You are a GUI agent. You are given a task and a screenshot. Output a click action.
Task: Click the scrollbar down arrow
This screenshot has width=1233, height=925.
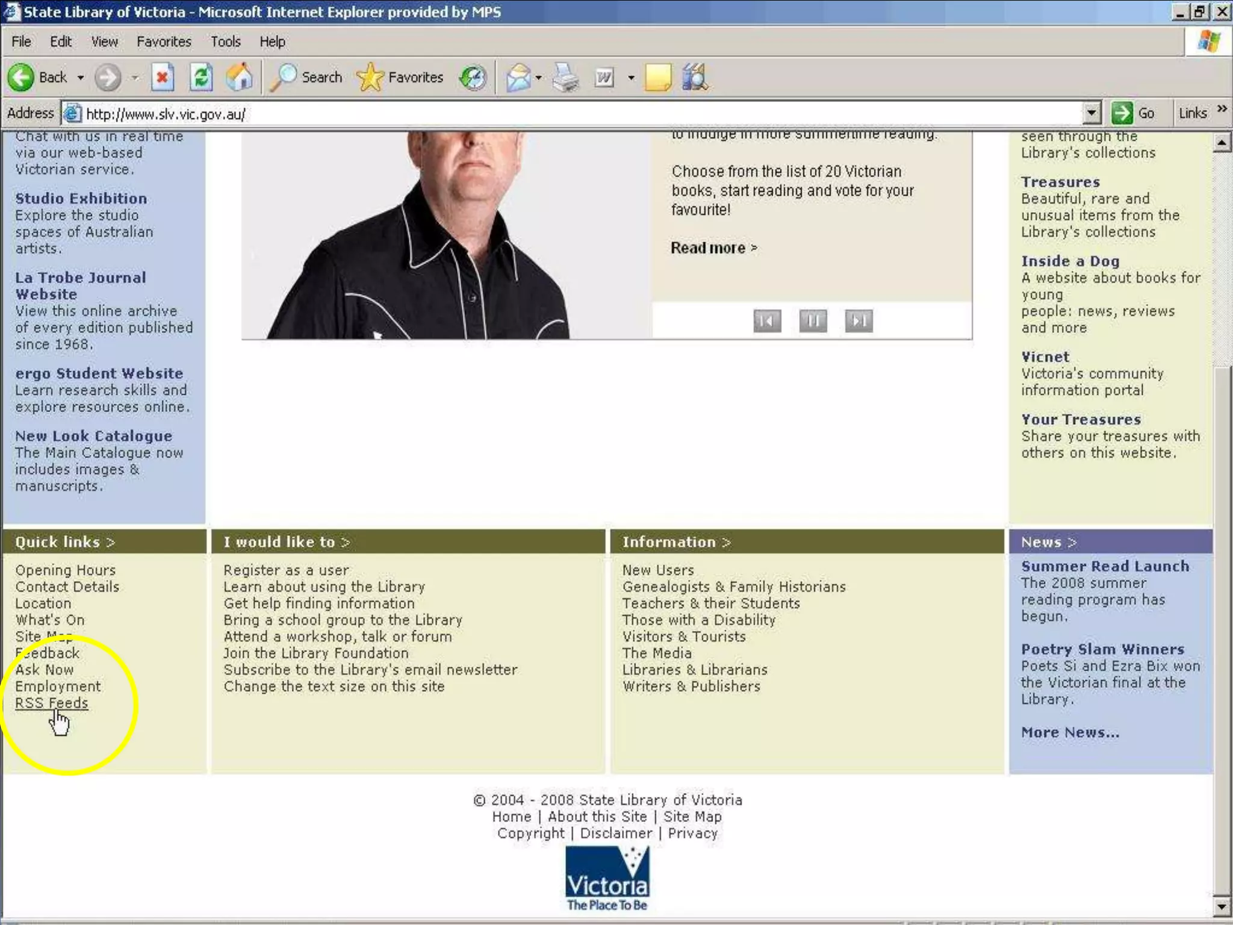click(x=1221, y=906)
